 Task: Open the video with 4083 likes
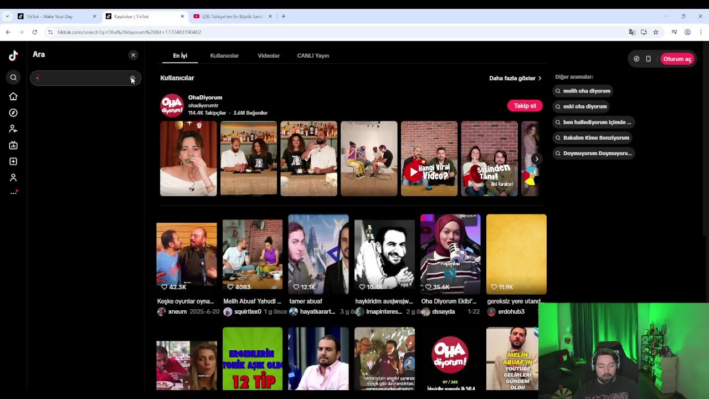tap(253, 254)
